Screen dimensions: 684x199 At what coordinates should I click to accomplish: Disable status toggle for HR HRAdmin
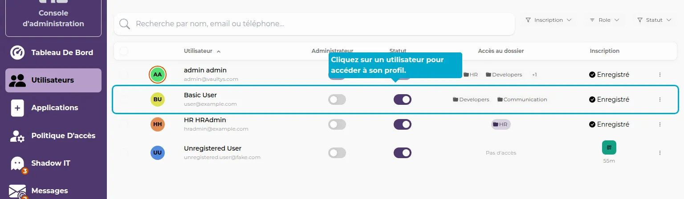click(x=402, y=124)
